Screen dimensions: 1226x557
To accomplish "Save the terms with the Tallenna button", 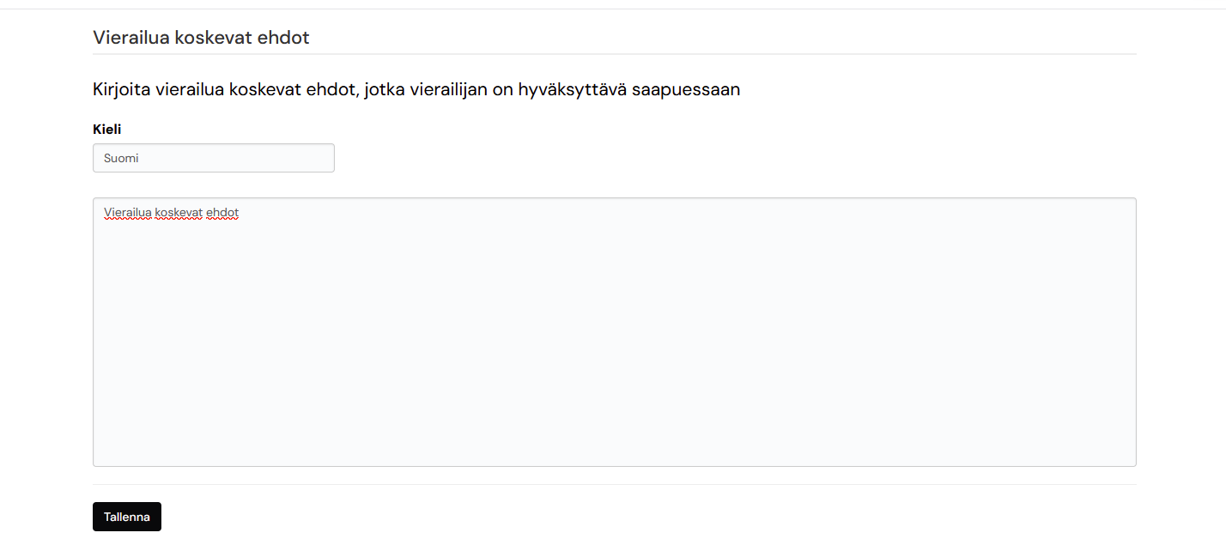I will pos(127,517).
